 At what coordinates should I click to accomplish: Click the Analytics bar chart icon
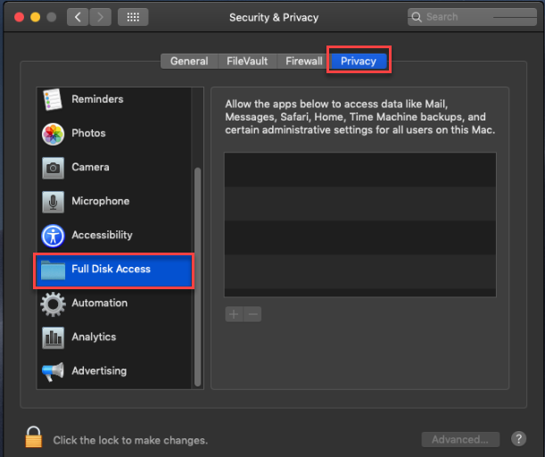[53, 337]
